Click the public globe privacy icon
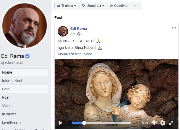The height and width of the screenshot is (130, 180). click(79, 34)
